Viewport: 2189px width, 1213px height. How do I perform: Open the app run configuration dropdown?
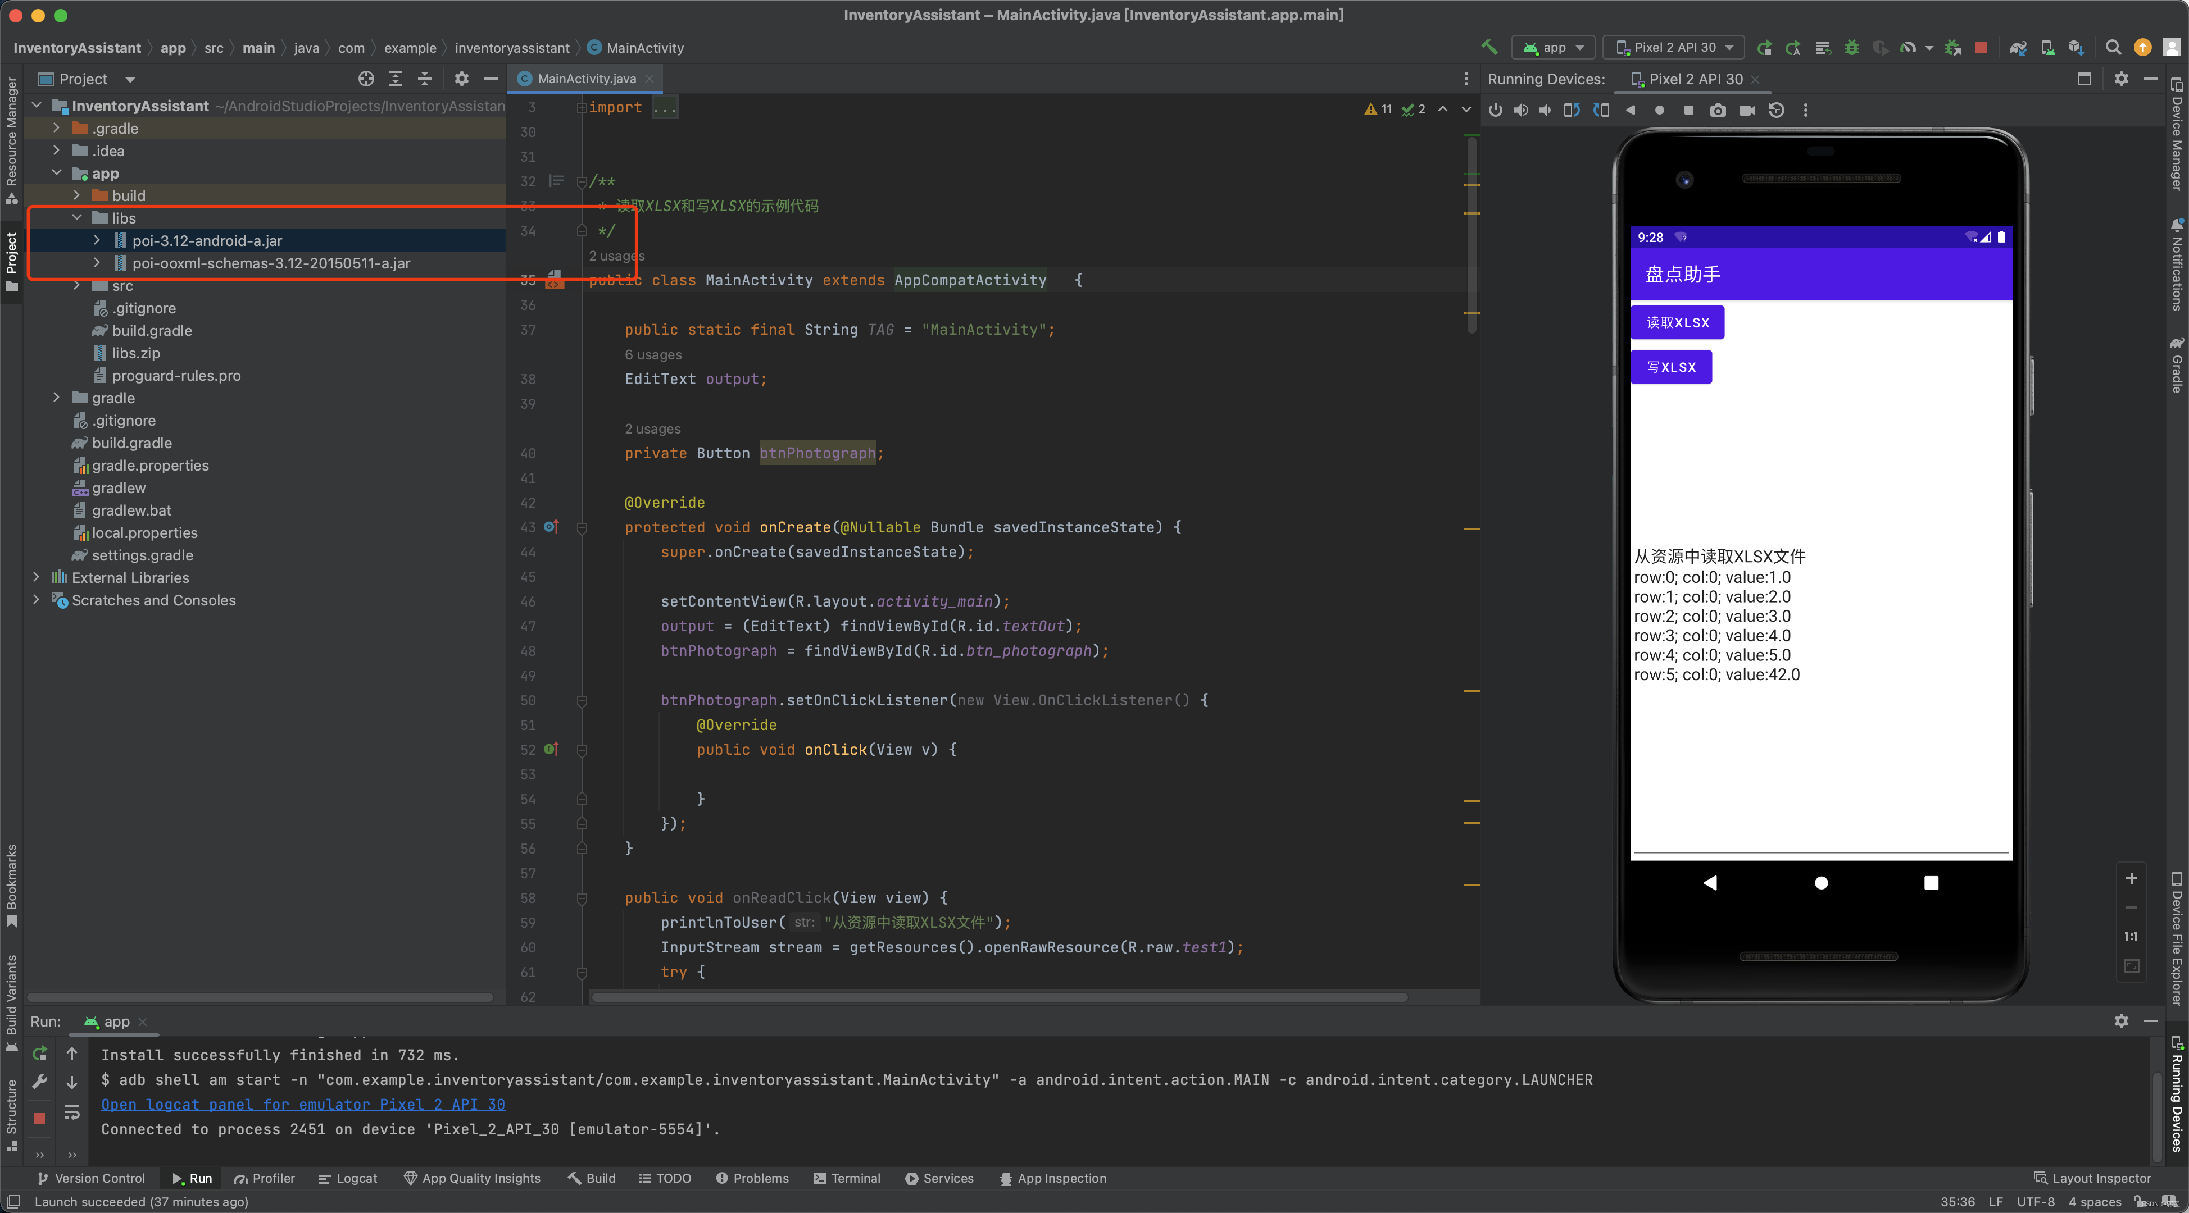[x=1554, y=48]
